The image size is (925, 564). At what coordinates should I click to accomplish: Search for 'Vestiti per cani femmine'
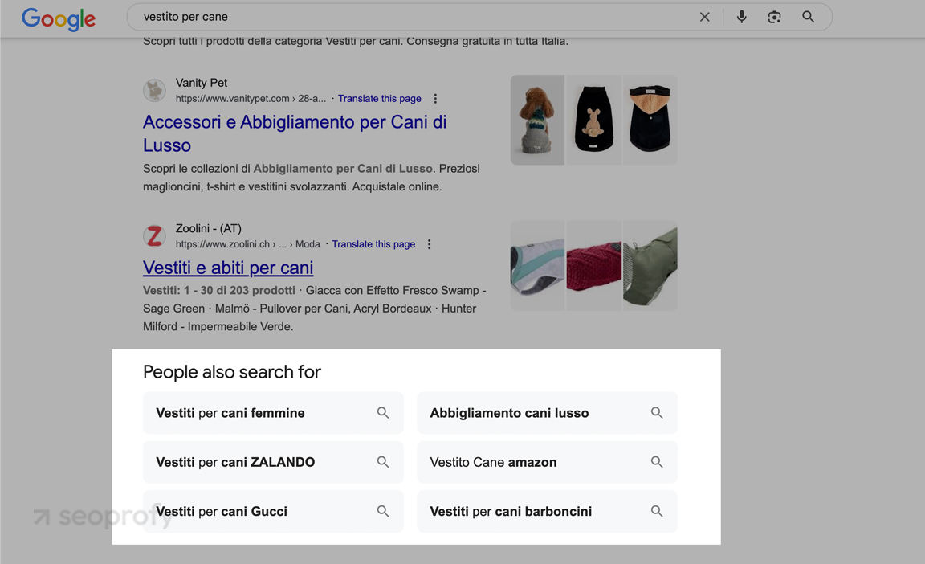coord(273,413)
